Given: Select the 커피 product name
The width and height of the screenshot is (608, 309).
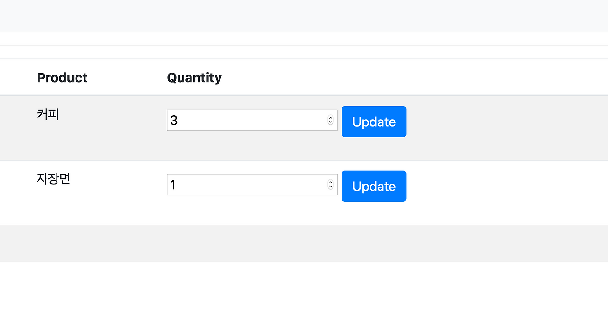Looking at the screenshot, I should pyautogui.click(x=47, y=114).
